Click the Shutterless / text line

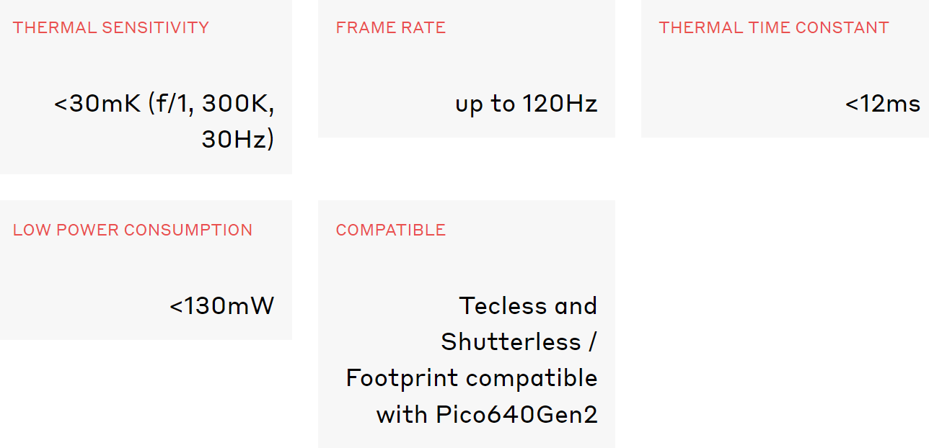(x=519, y=342)
